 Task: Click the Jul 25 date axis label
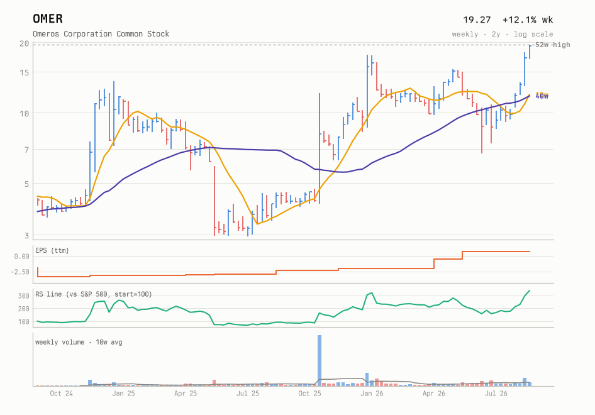tap(247, 394)
